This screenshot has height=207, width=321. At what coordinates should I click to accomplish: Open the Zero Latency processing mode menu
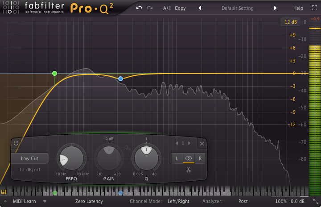[89, 201]
